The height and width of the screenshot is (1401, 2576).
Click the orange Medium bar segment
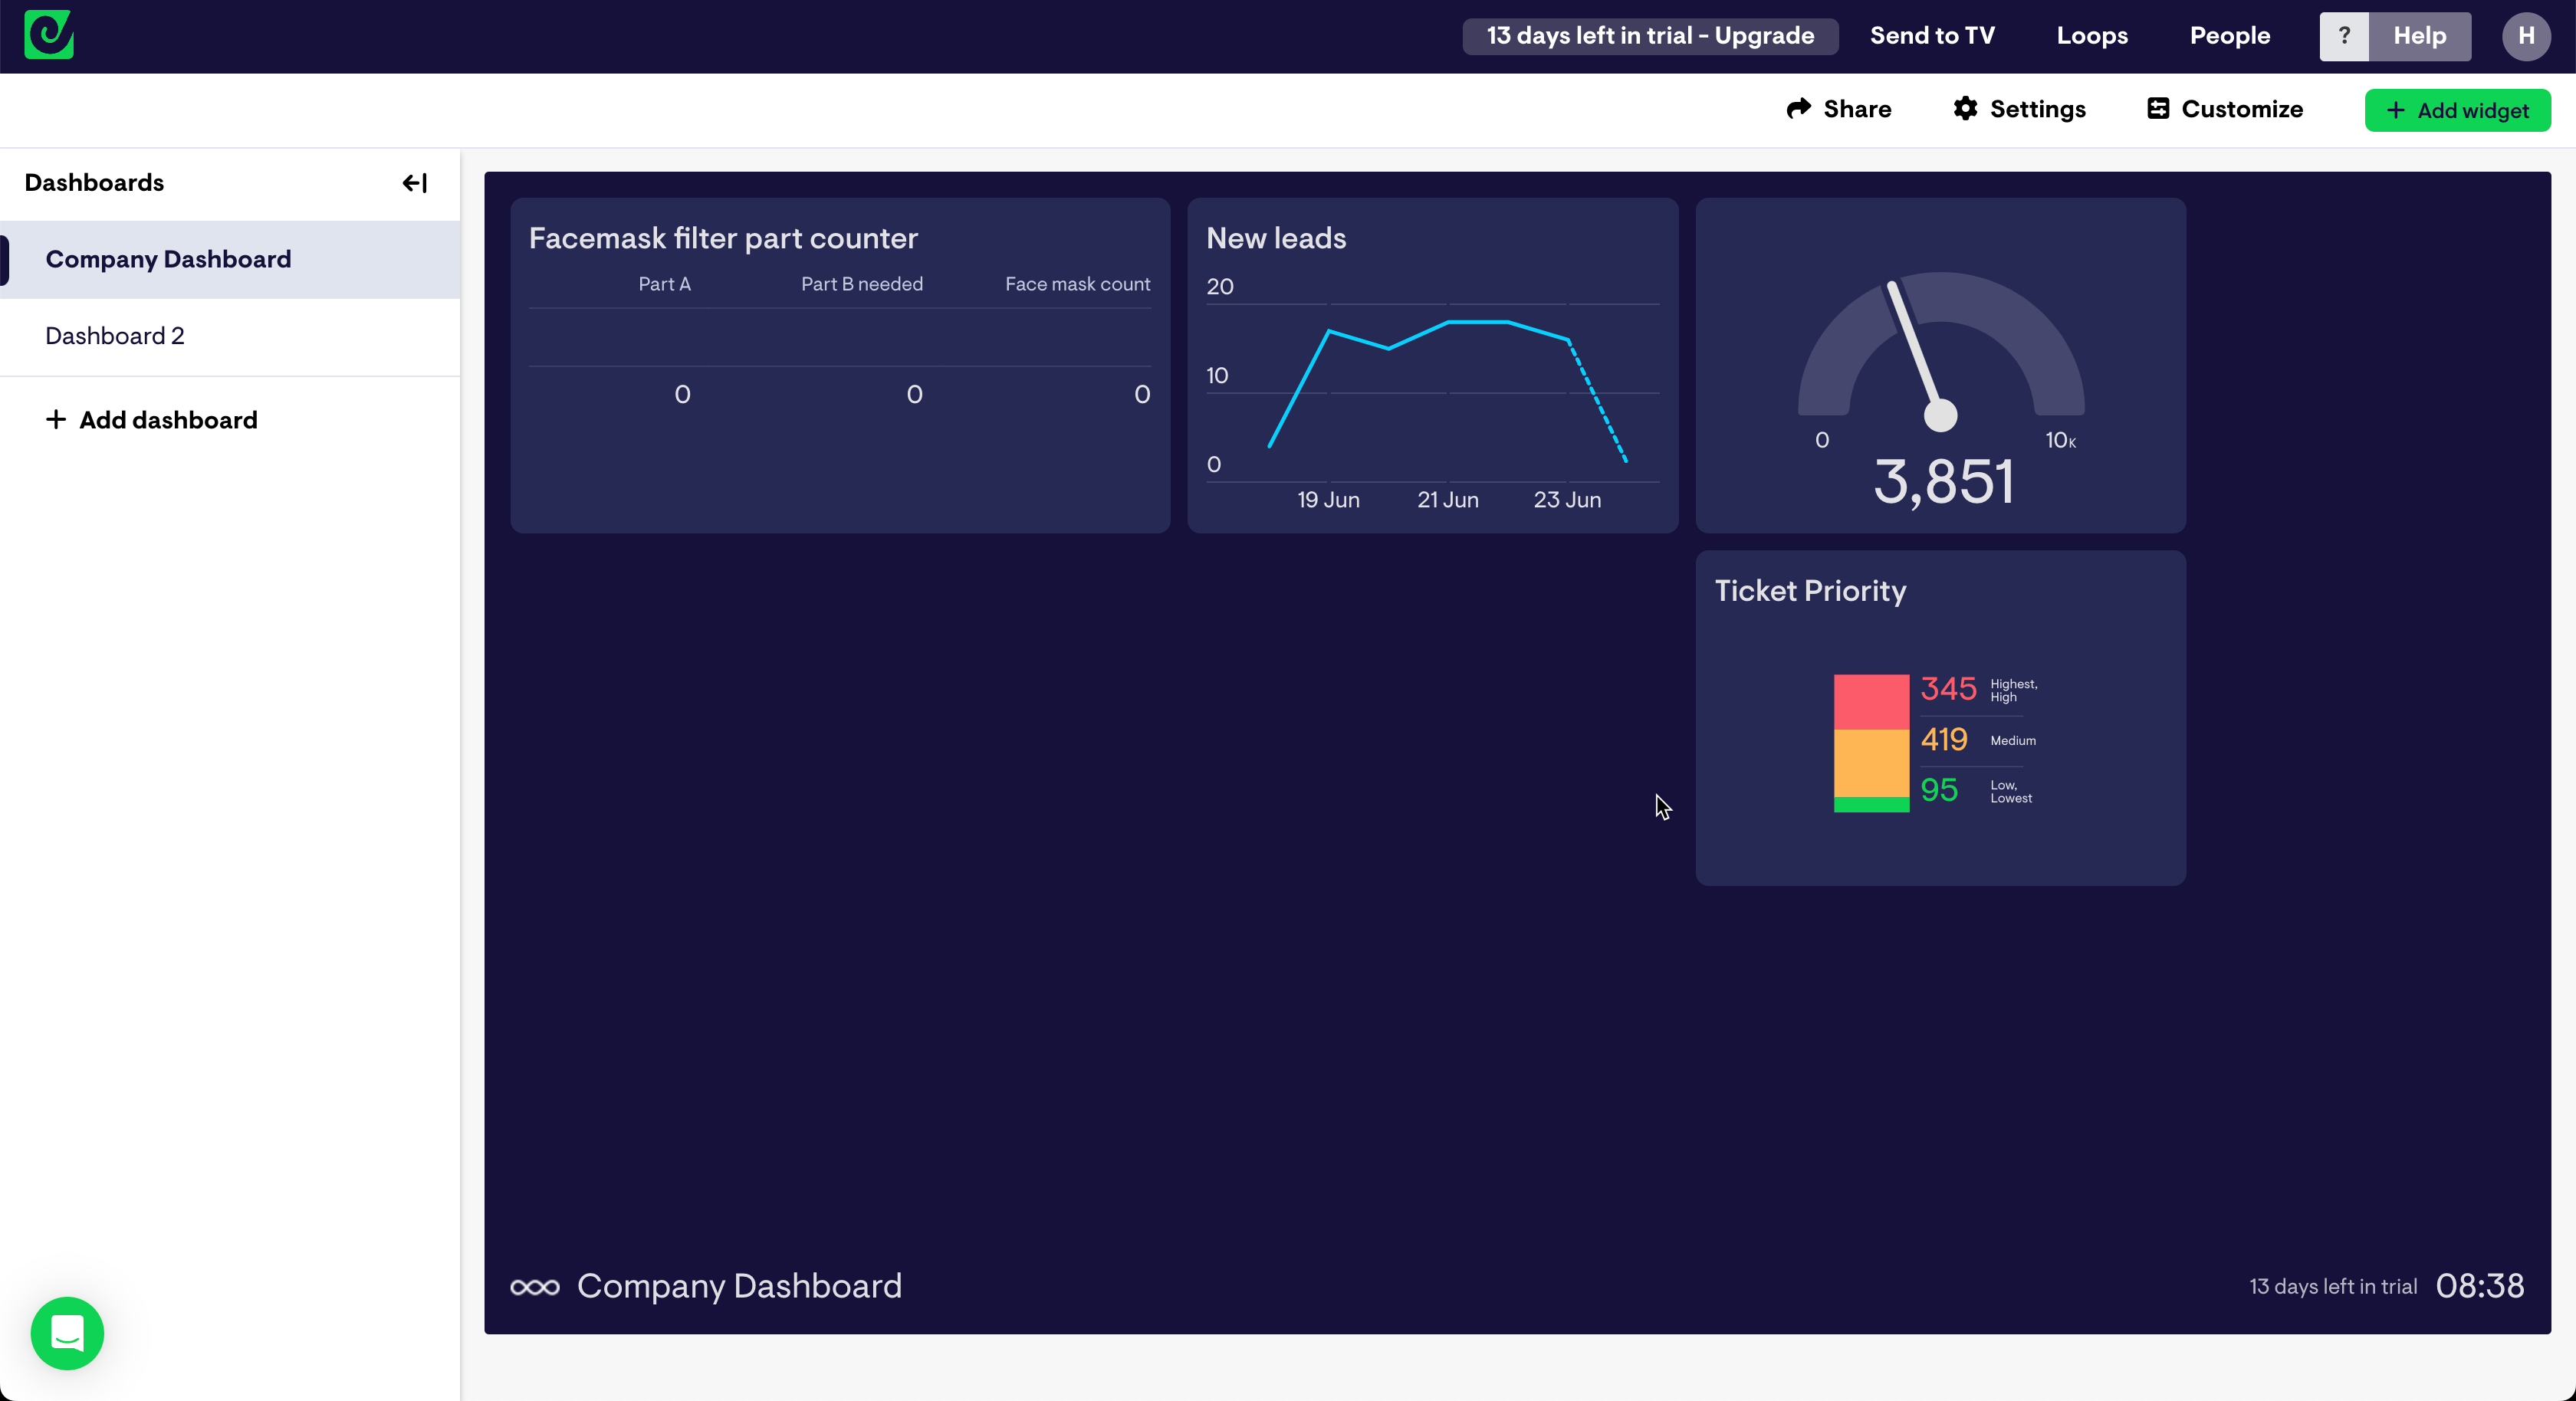click(x=1871, y=763)
